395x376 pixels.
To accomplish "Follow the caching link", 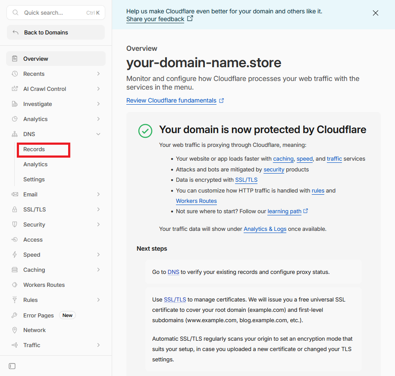I will pyautogui.click(x=283, y=159).
